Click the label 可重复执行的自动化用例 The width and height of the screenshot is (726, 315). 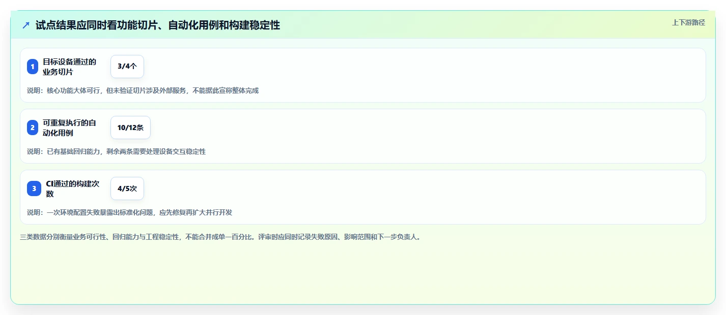pos(69,128)
